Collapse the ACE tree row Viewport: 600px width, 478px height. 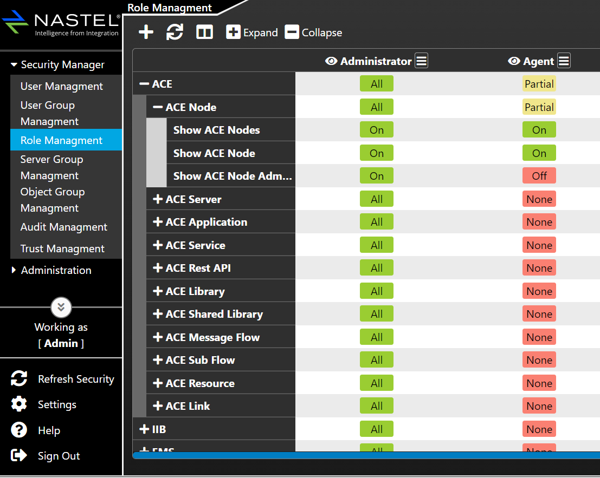[x=144, y=84]
